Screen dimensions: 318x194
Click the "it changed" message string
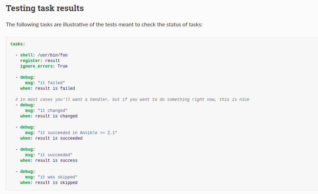coord(53,111)
